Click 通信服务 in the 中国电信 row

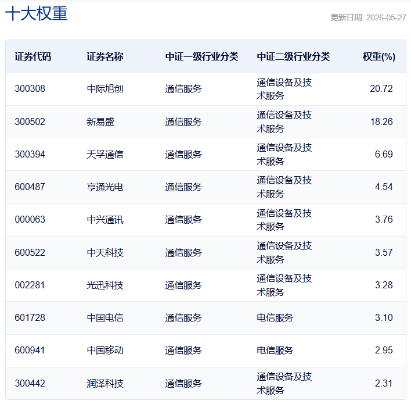tap(183, 317)
